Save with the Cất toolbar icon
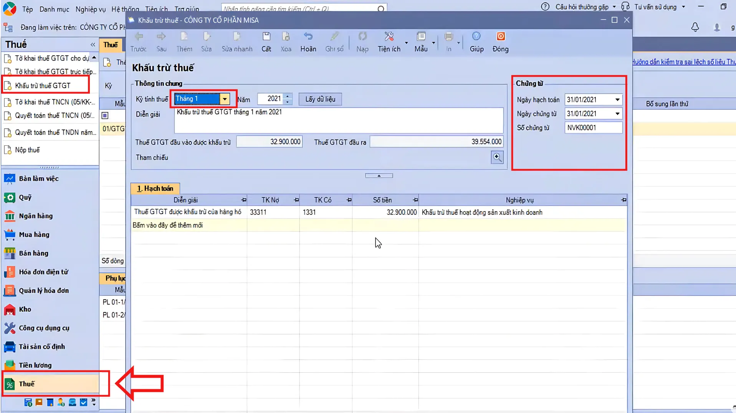 click(x=266, y=36)
